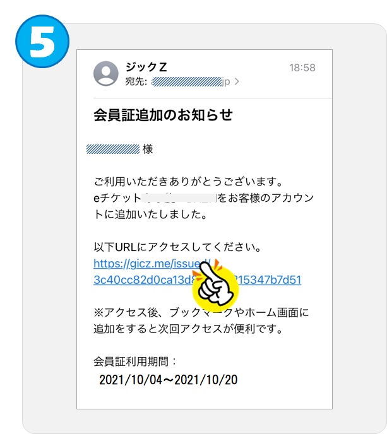Click the 宛先: recipient label

136,81
